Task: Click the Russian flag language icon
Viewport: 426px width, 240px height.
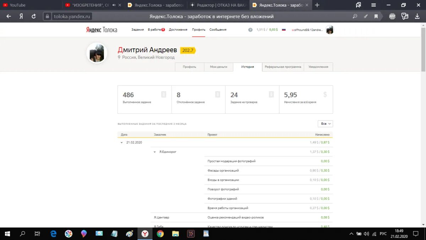Action: 284,30
